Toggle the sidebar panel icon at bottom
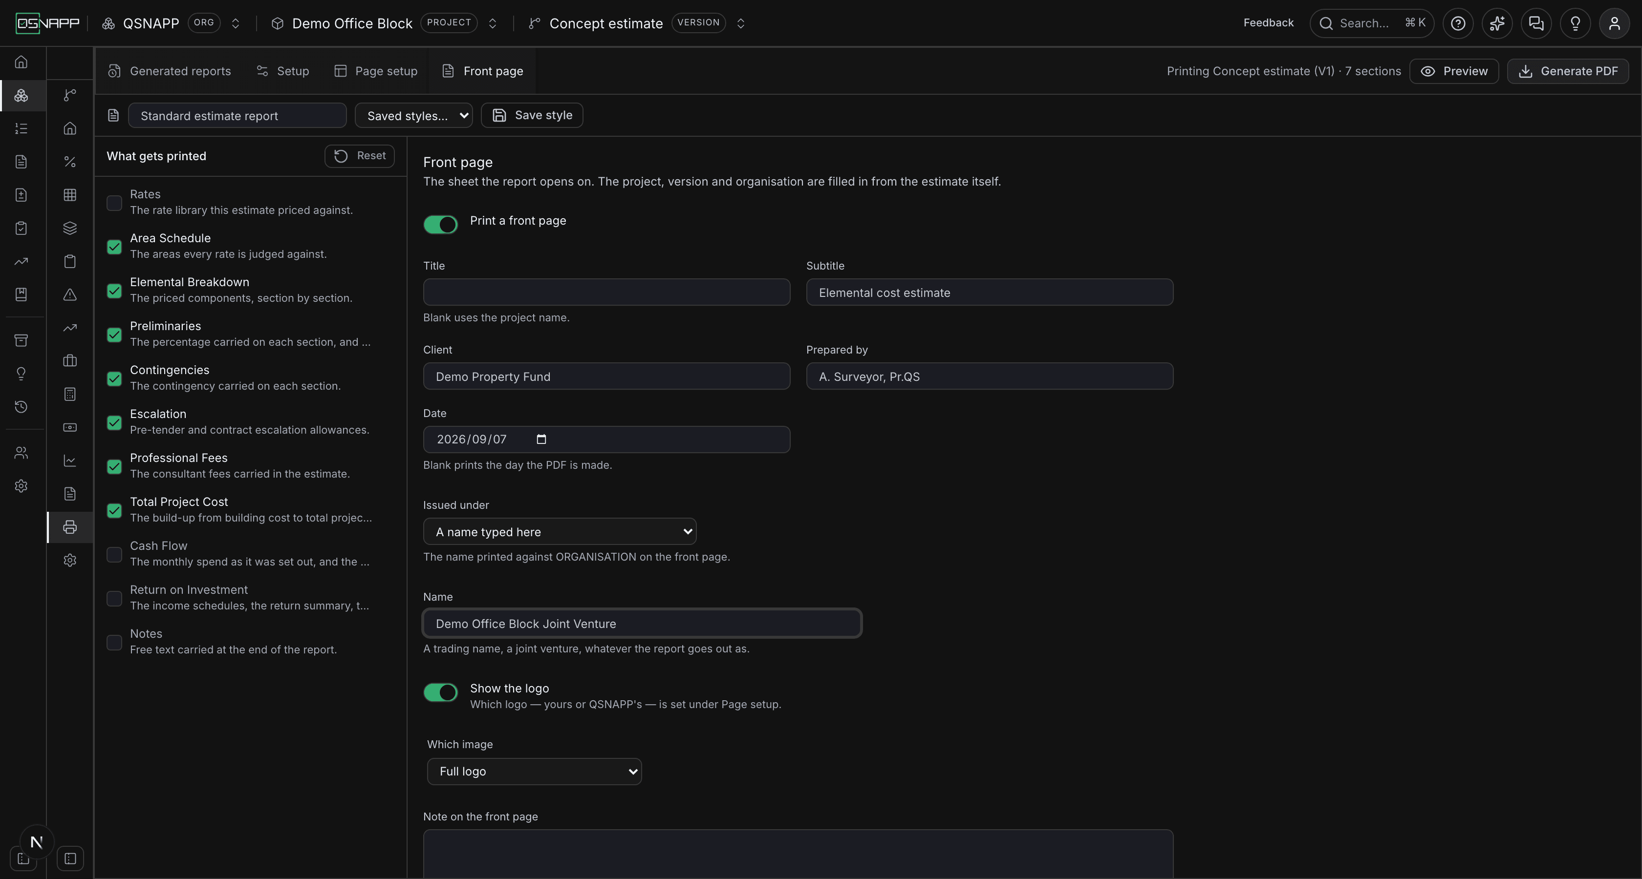Screen dimensions: 1642x879 pyautogui.click(x=70, y=858)
